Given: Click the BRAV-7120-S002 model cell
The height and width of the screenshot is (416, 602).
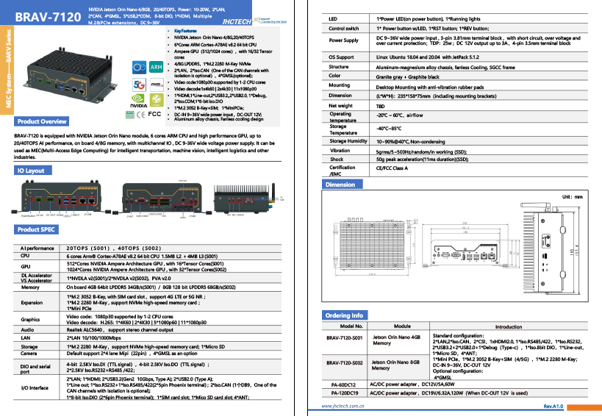Looking at the screenshot, I should point(345,362).
